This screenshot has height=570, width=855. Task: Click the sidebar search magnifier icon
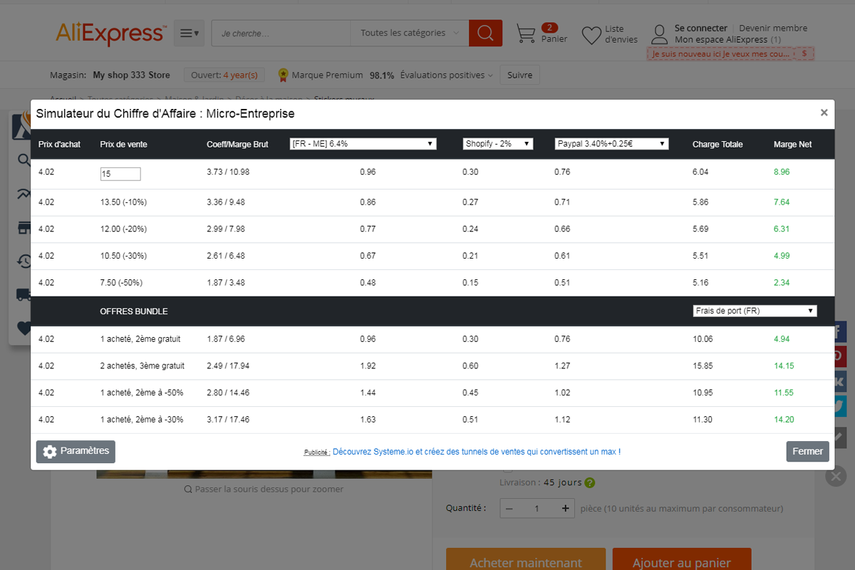pos(24,161)
